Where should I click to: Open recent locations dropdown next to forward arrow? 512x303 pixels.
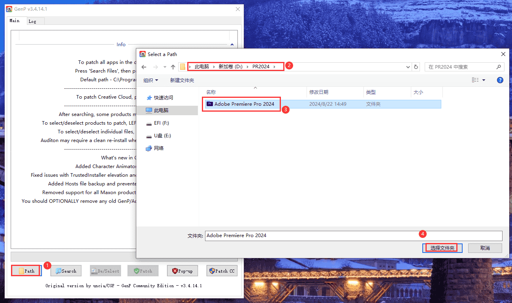(x=165, y=67)
